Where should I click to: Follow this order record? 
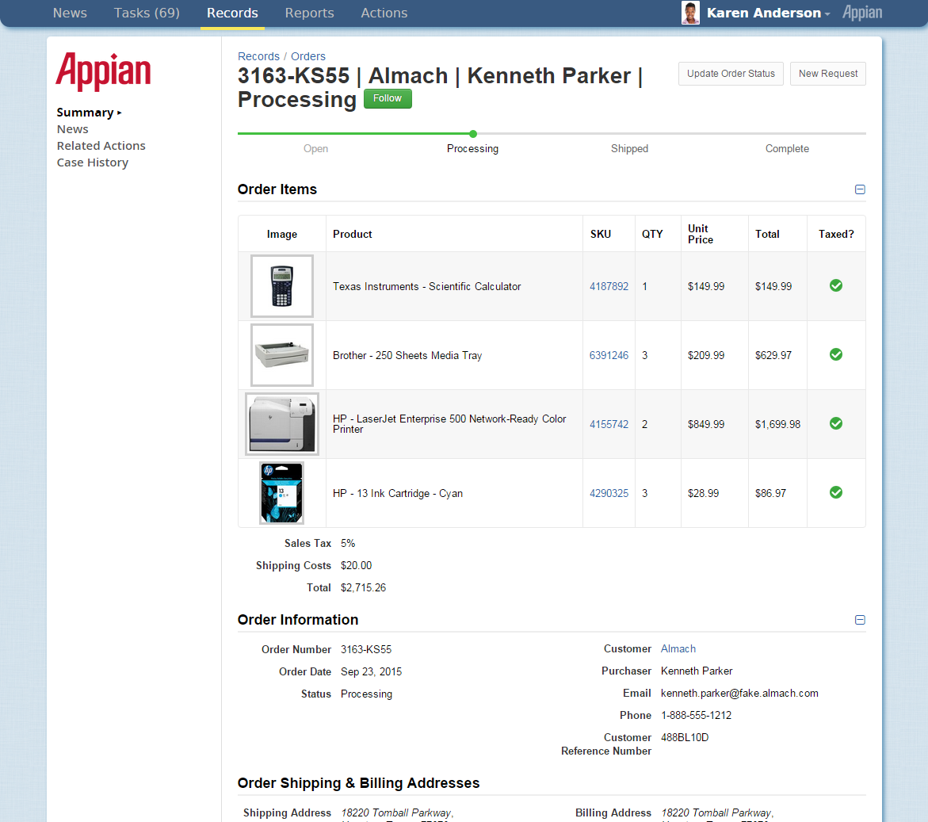click(388, 98)
